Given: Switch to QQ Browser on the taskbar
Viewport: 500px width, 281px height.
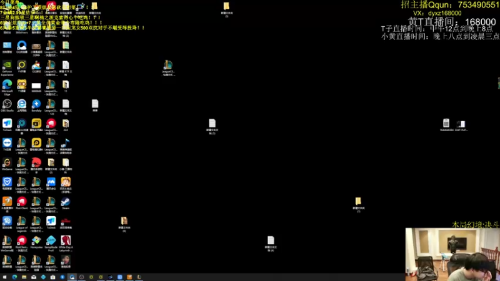Looking at the screenshot, I should (72, 277).
